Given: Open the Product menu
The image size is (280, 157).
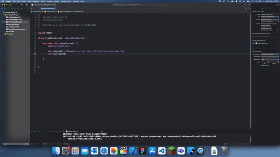Looking at the screenshot, I should click(x=49, y=1).
